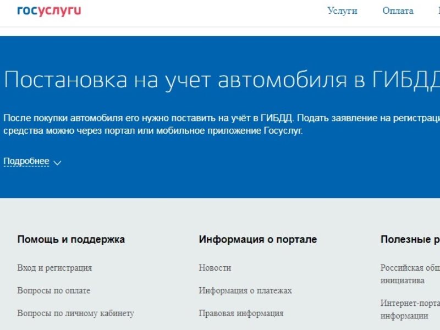This screenshot has height=330, width=440.
Task: Click the Постановка на учет автомобиля title
Action: [x=222, y=80]
